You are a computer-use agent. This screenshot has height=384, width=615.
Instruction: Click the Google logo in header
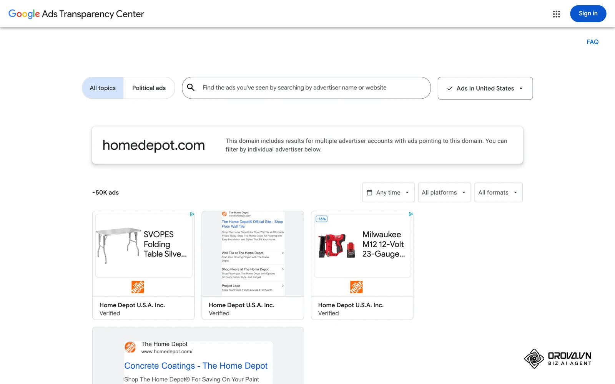(24, 14)
